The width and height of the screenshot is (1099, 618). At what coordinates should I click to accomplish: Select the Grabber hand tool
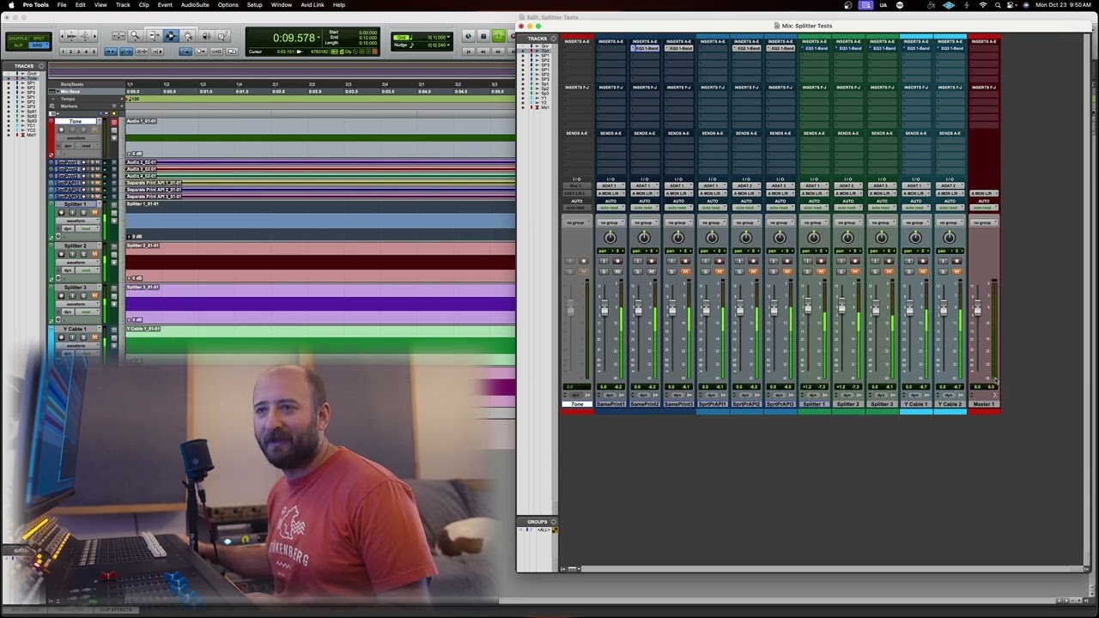[188, 35]
